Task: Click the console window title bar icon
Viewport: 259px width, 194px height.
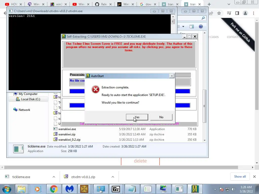Action: tap(11, 11)
